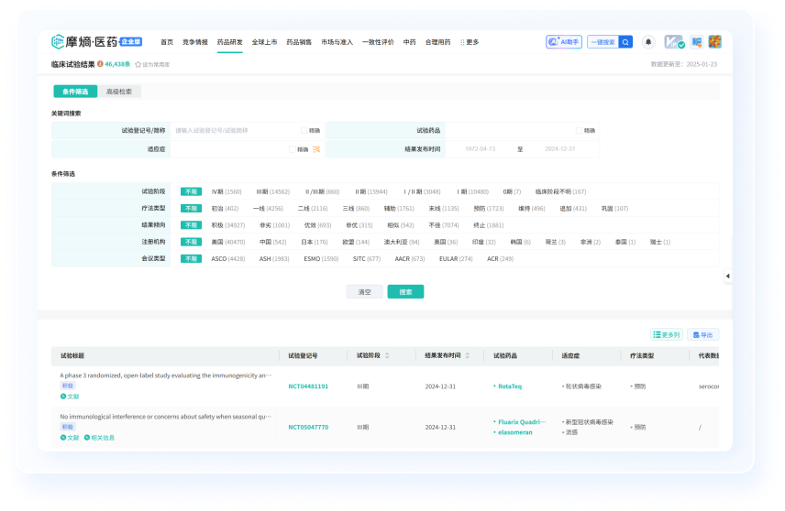Open 全球上市 nav item
The image size is (785, 511).
click(264, 42)
